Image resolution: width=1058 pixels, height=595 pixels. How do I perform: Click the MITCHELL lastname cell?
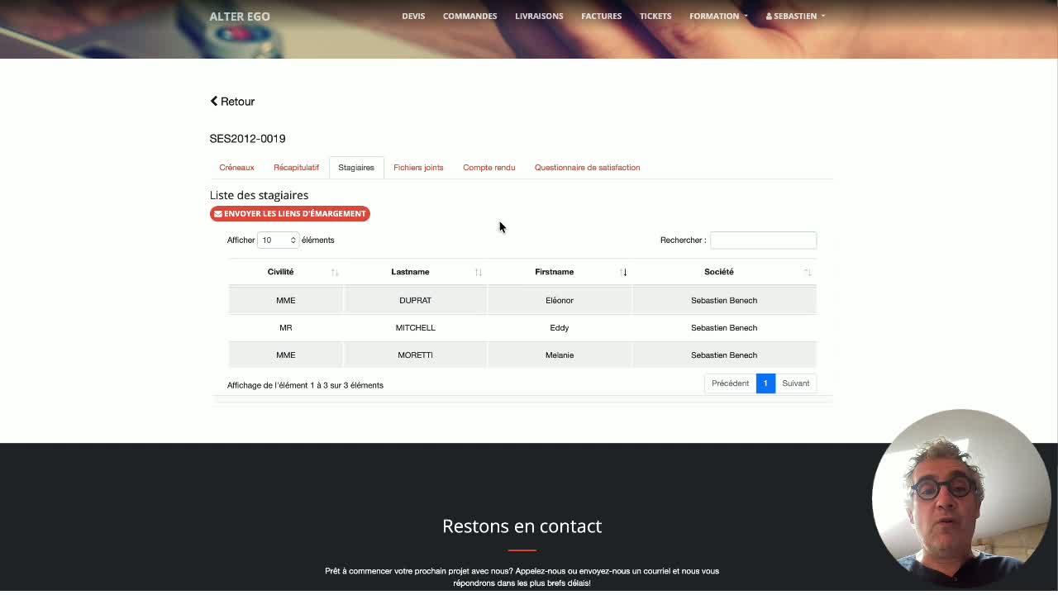coord(415,327)
